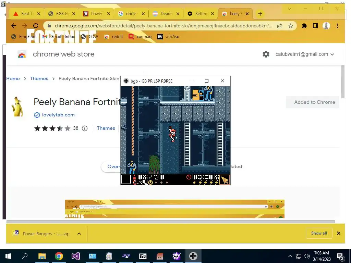Click the Peely banana extension icon
351x263 pixels.
[x=17, y=107]
